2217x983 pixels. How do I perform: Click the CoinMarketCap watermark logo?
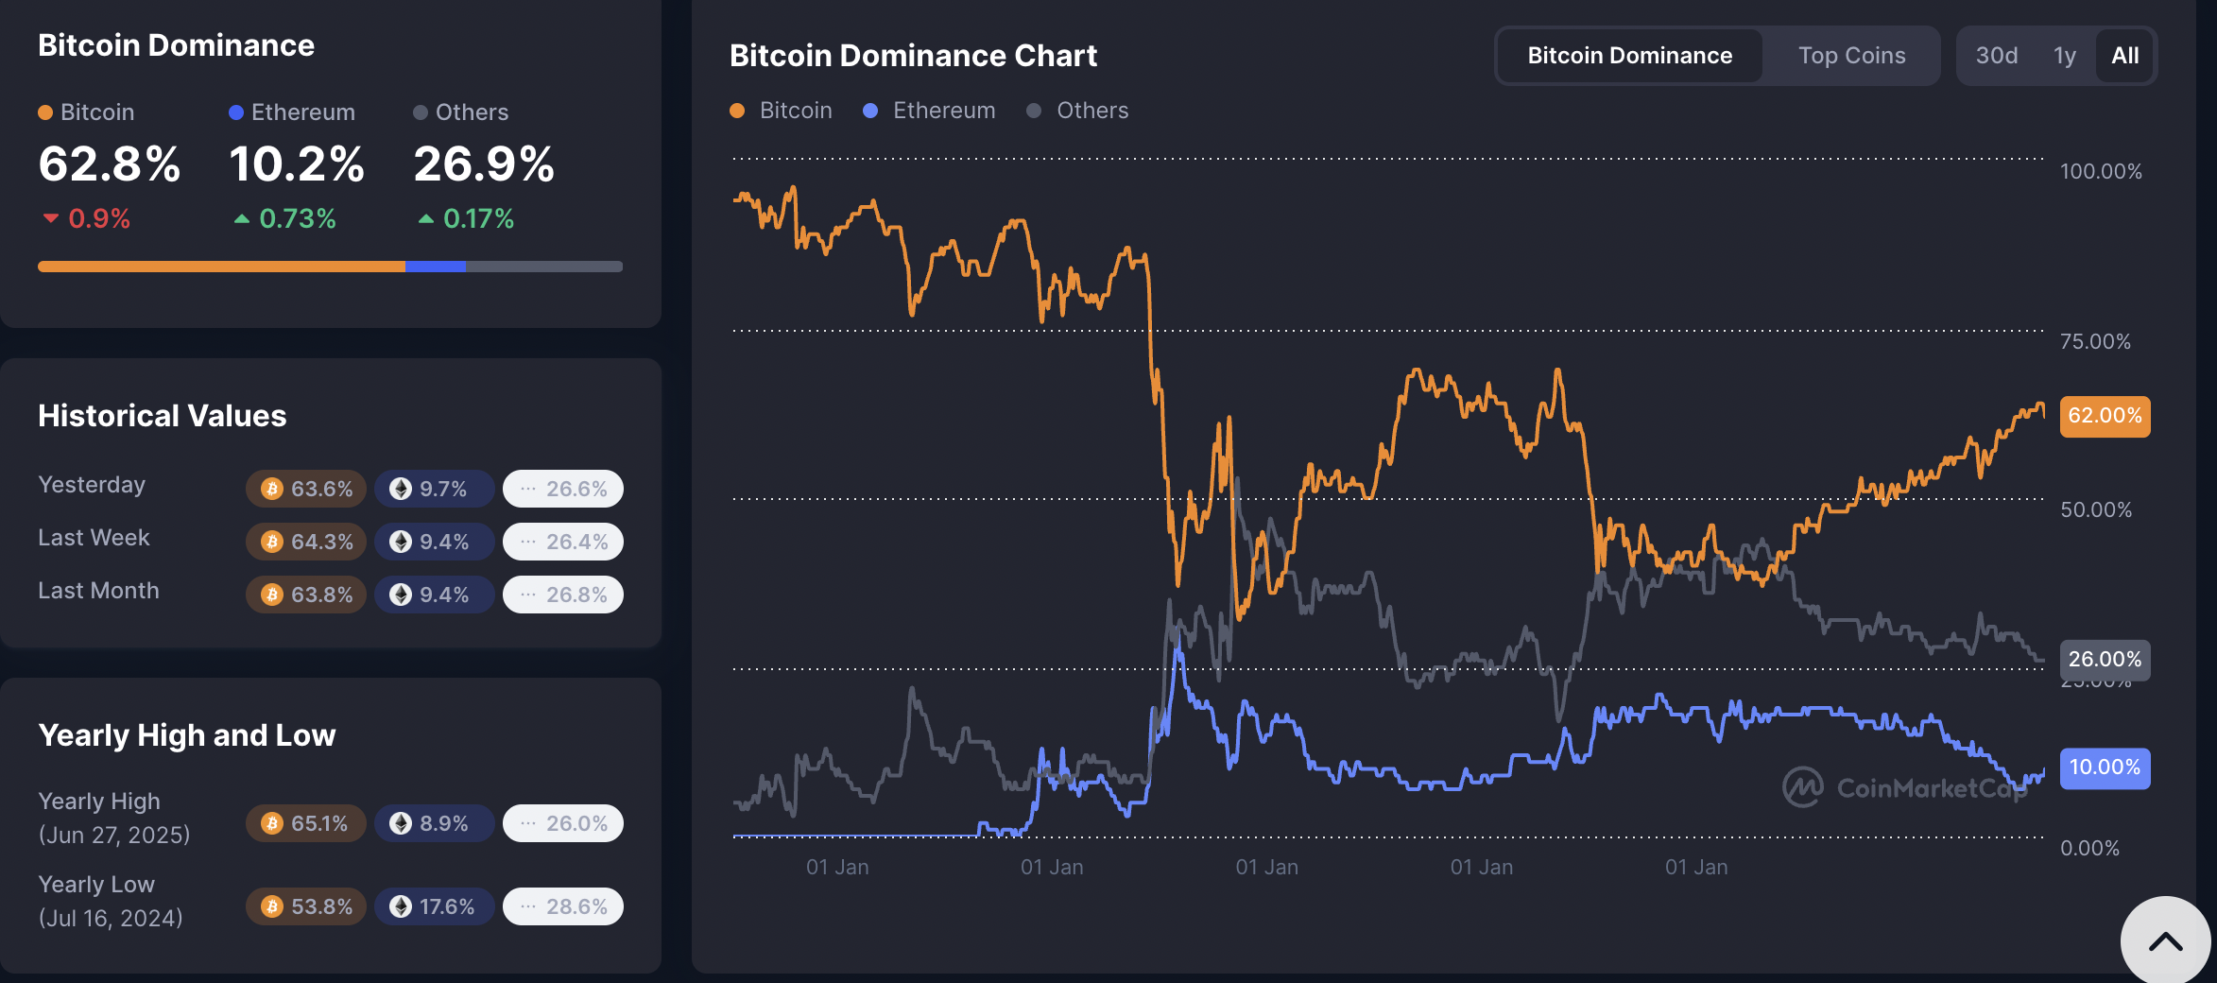tap(1803, 786)
